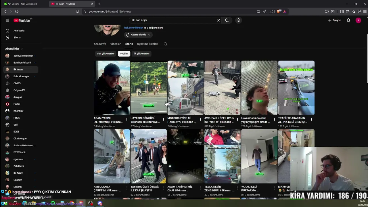
Task: Click the search input field
Action: coord(172,20)
